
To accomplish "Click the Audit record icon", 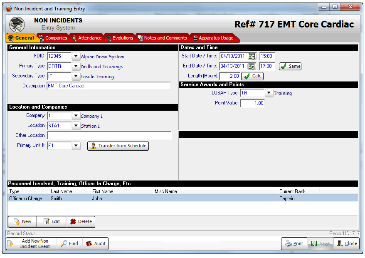I will (x=89, y=243).
